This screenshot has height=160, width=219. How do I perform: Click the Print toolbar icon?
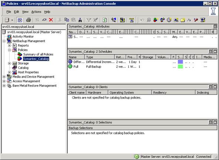[28, 20]
